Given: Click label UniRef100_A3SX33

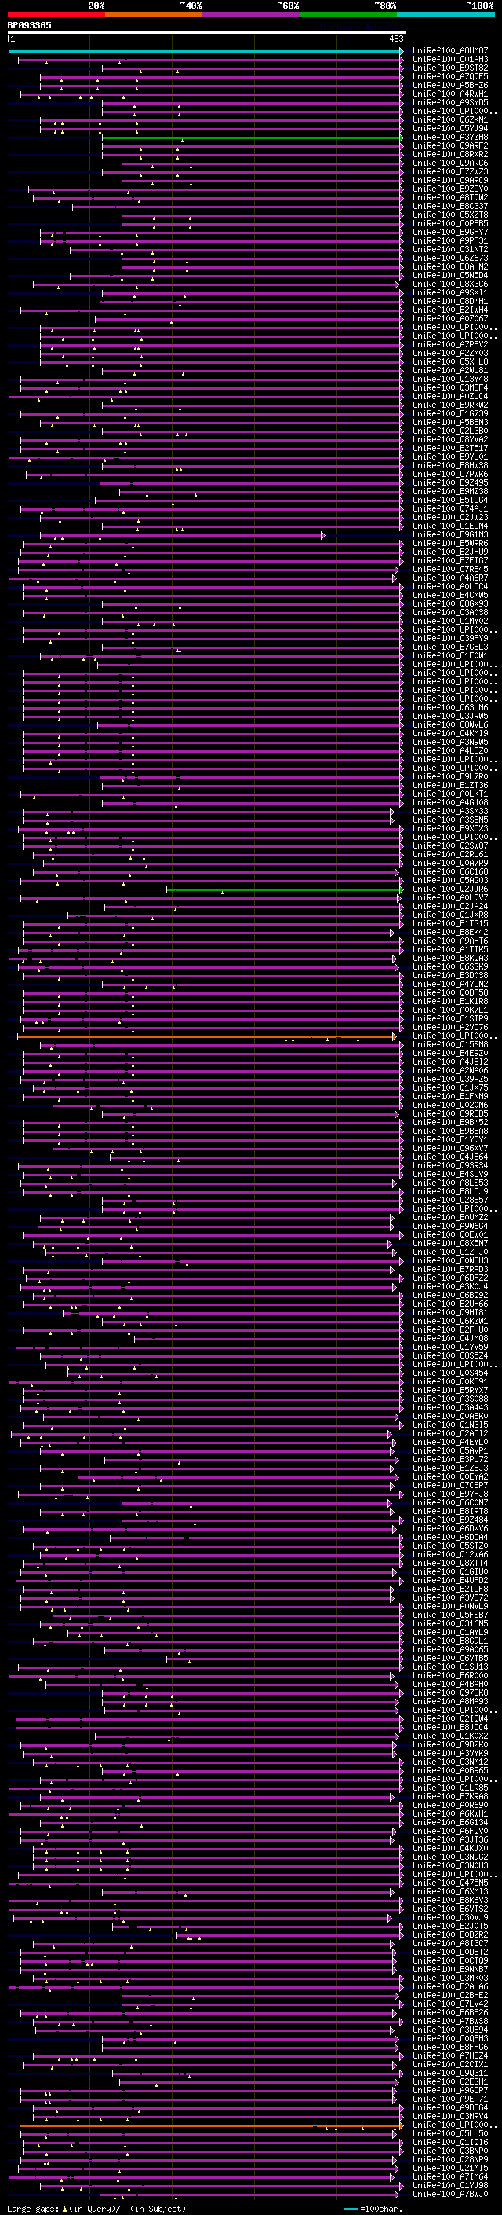Looking at the screenshot, I should [449, 812].
